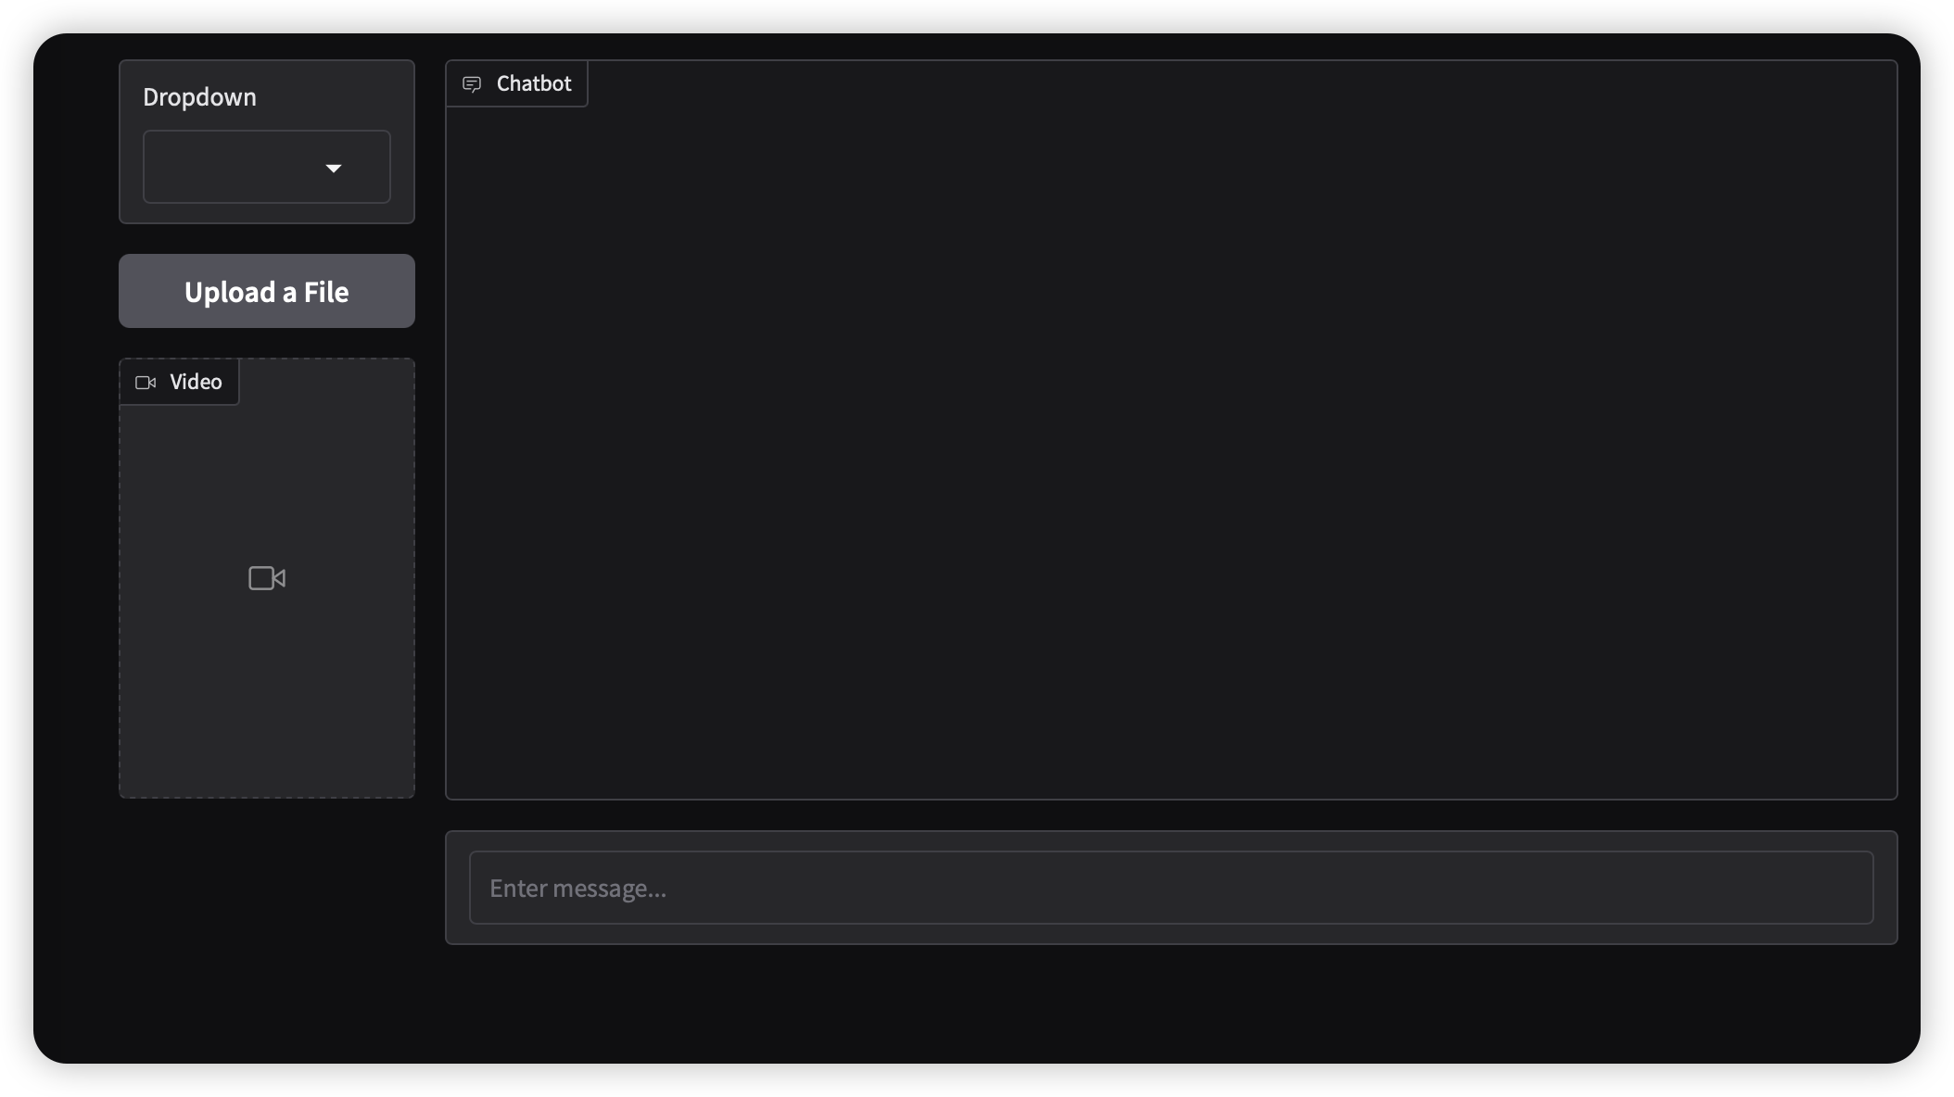This screenshot has height=1097, width=1954.
Task: Click the large camera icon in video upload area
Action: 267,578
